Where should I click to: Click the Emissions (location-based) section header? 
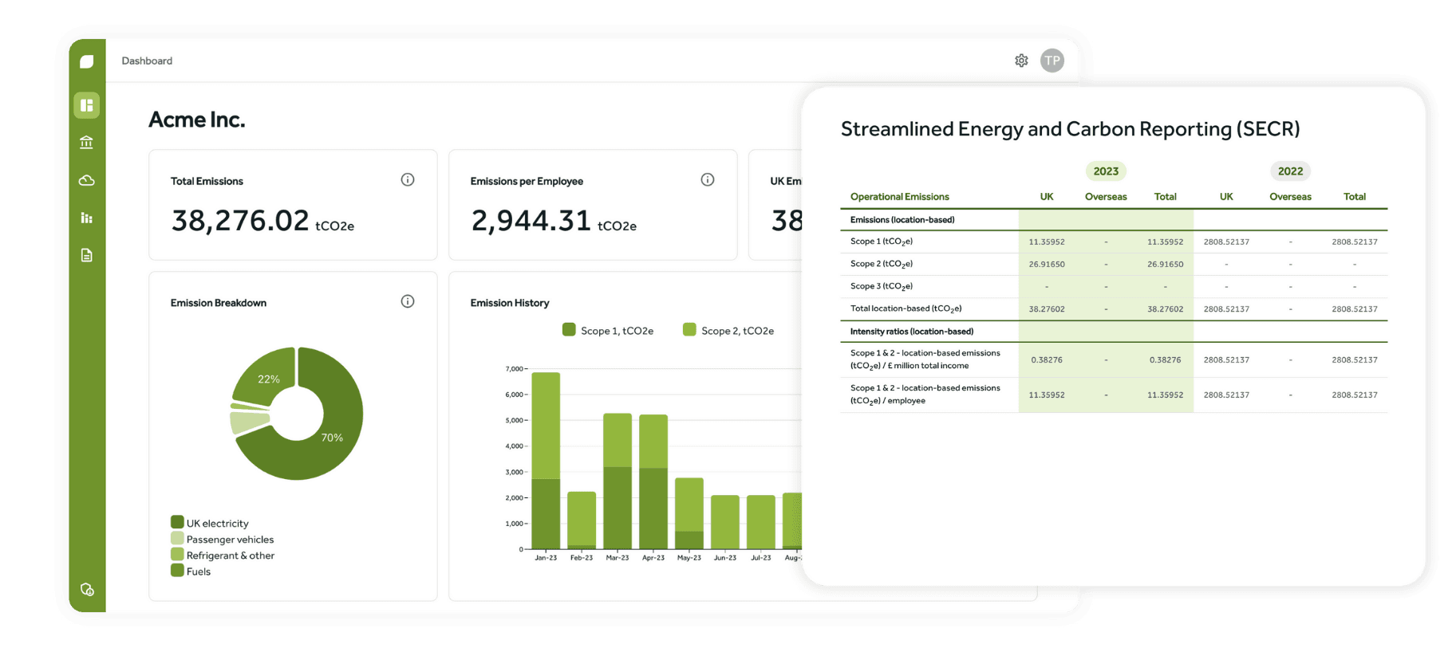click(x=902, y=220)
